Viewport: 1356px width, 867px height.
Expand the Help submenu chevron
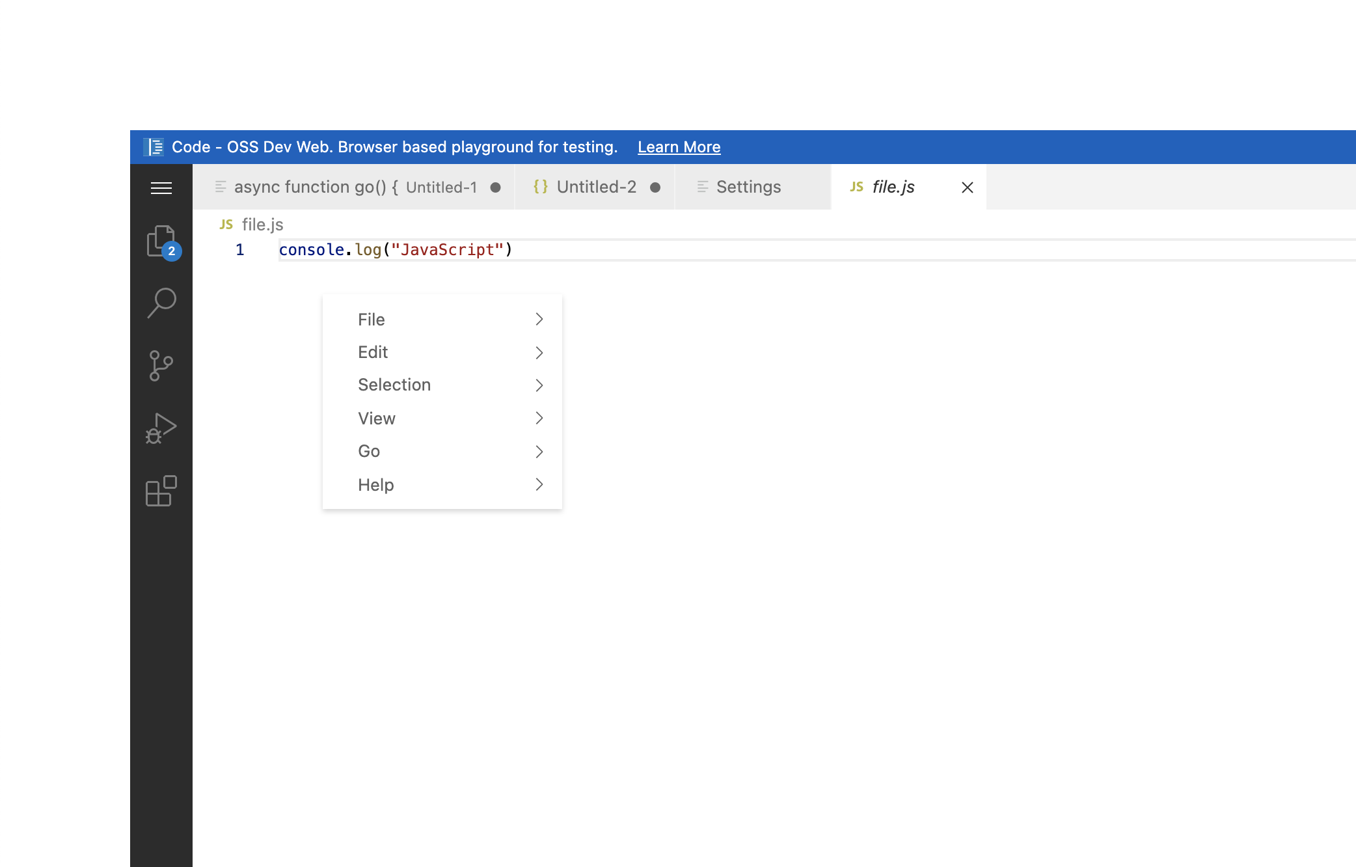(539, 484)
